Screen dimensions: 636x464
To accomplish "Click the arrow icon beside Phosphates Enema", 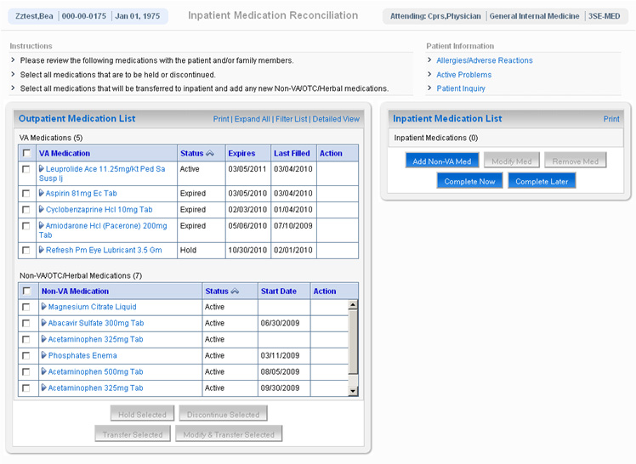I will [44, 356].
